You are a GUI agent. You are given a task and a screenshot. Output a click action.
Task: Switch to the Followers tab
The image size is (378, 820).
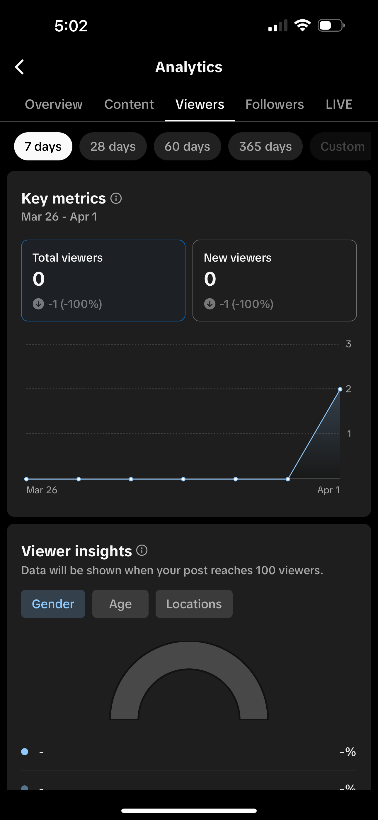coord(275,104)
